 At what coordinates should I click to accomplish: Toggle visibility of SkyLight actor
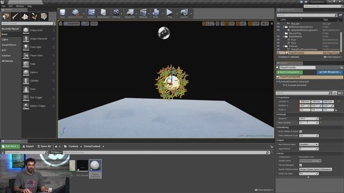(278, 24)
